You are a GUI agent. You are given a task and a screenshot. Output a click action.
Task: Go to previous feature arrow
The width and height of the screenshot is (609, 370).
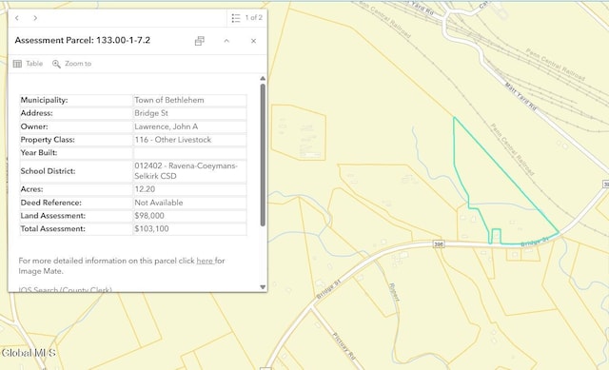click(17, 18)
